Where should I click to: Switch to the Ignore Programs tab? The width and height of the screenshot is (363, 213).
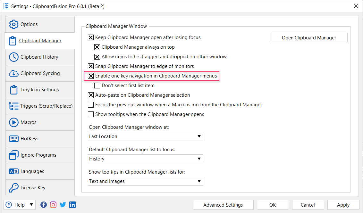tap(38, 155)
